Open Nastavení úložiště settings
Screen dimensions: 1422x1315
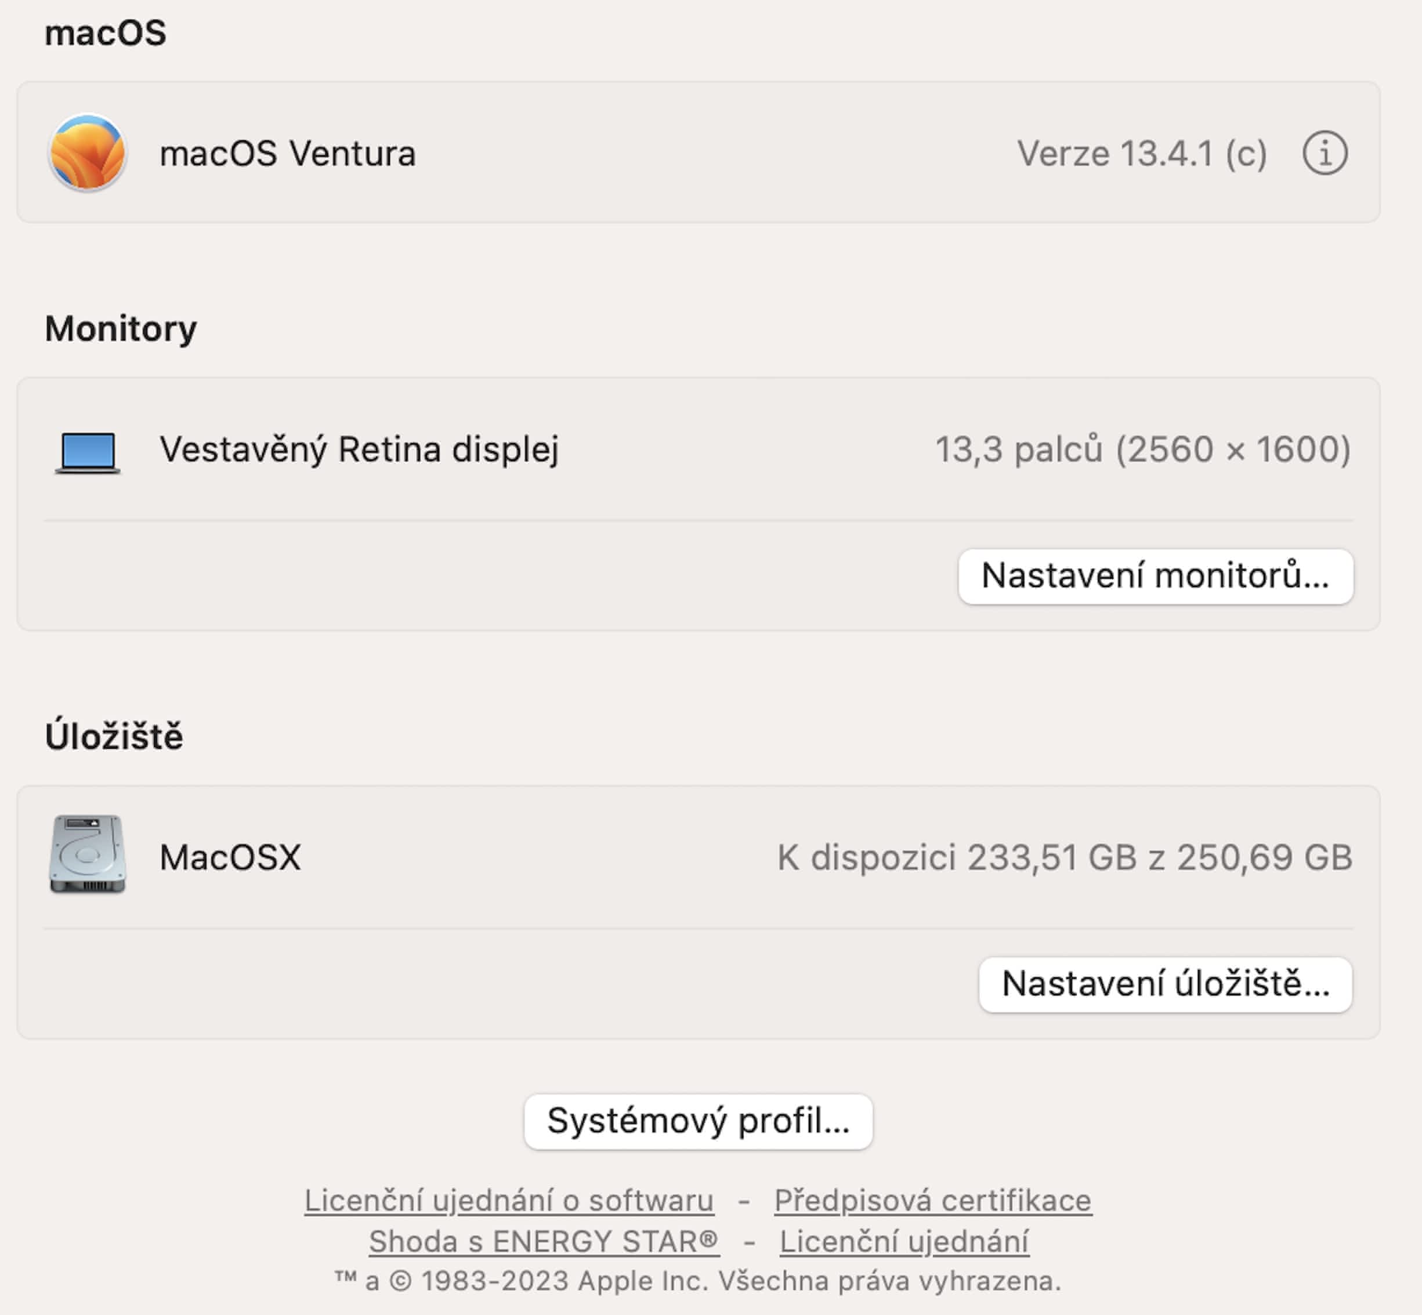[1165, 984]
